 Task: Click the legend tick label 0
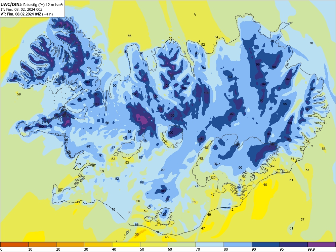click(x=1, y=249)
